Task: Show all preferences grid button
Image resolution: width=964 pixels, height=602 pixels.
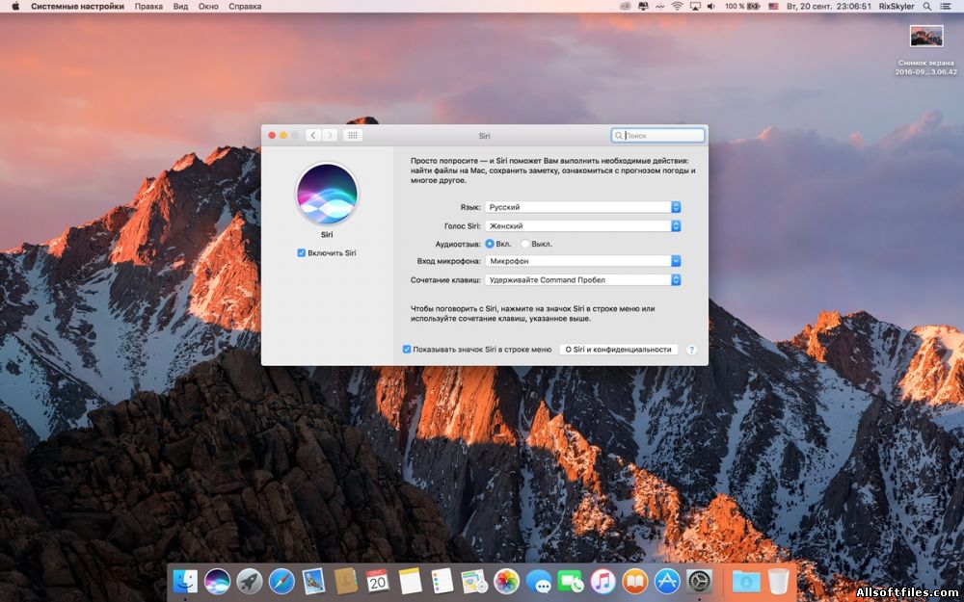Action: (353, 135)
